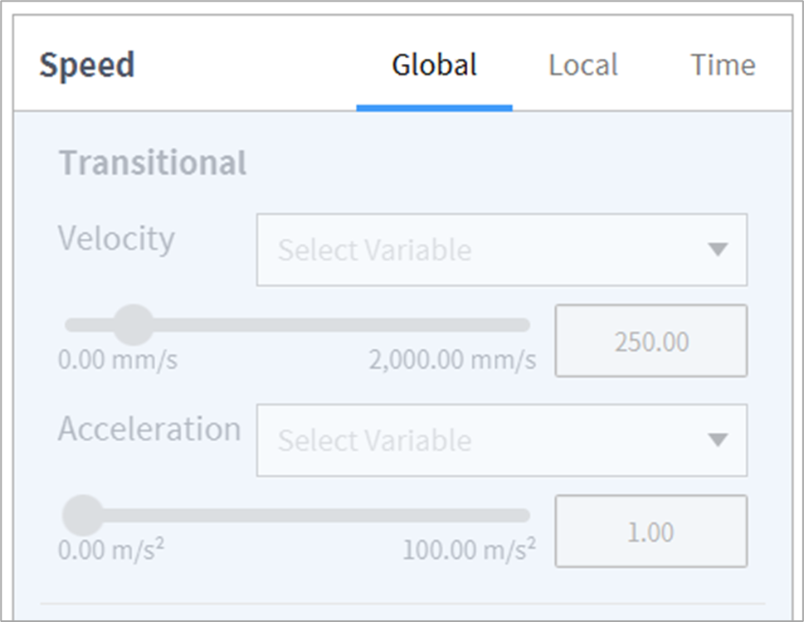Click the 0.00 mm/s minimum label
The width and height of the screenshot is (804, 622).
tap(117, 361)
